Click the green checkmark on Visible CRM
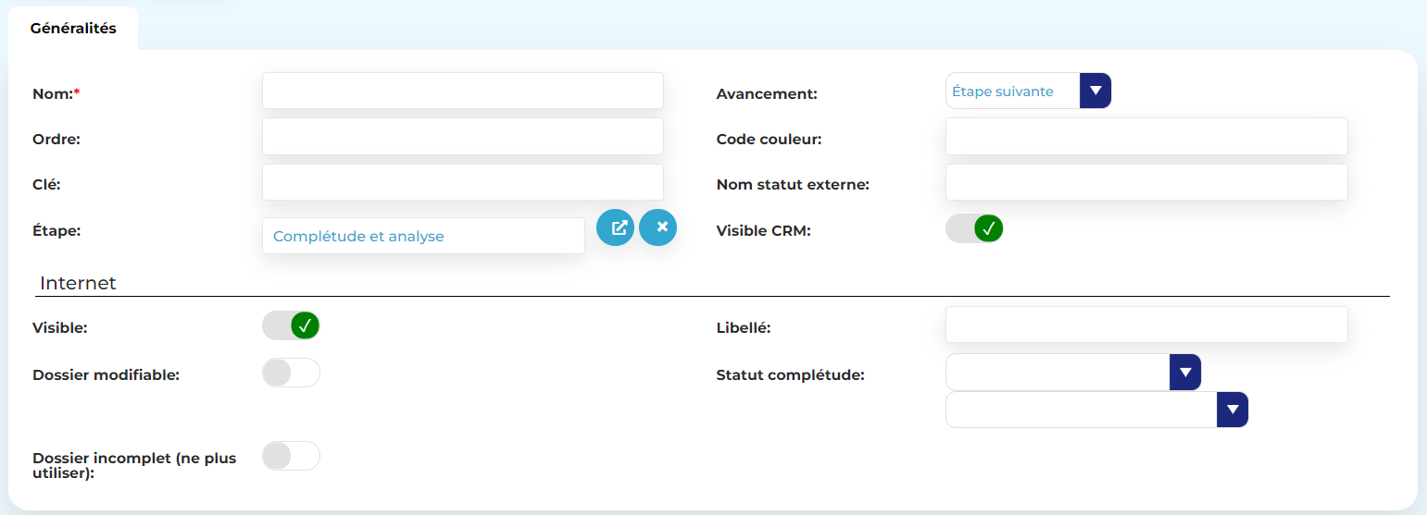The image size is (1427, 515). point(988,228)
